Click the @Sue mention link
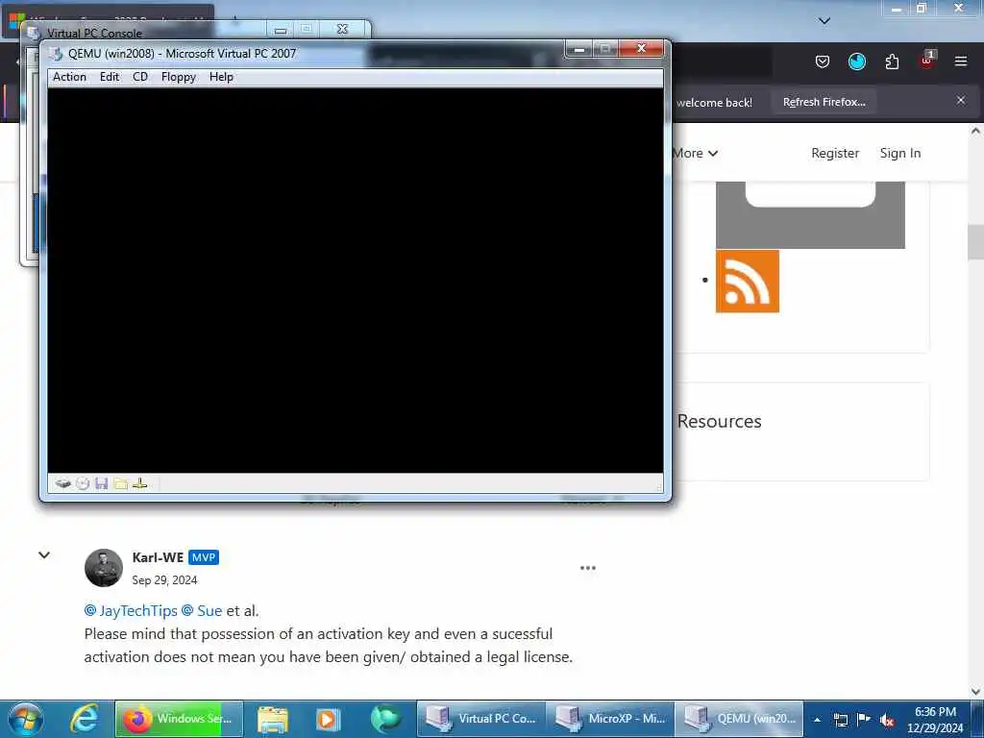 [x=202, y=610]
